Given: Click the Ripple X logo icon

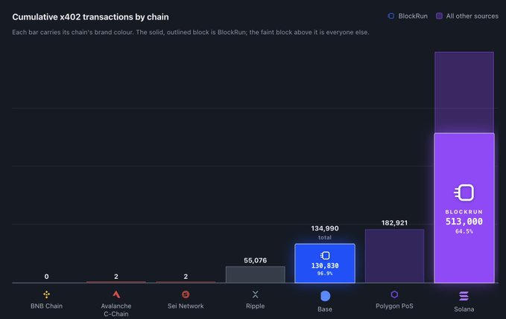Looking at the screenshot, I should click(x=256, y=294).
